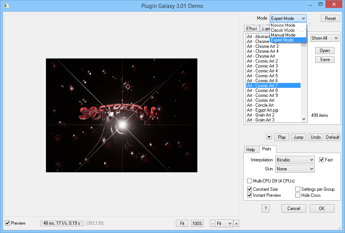The image size is (345, 233).
Task: Click the minus zoom out button
Action: (x=212, y=224)
